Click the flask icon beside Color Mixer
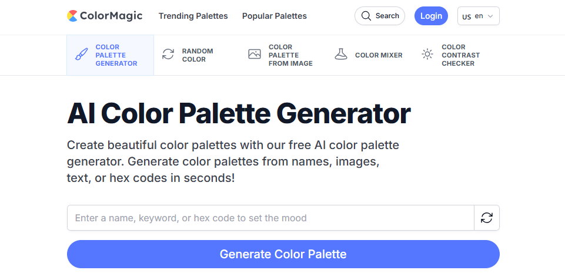 (340, 55)
